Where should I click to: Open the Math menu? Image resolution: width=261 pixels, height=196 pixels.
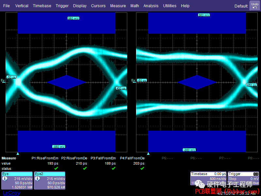click(135, 6)
